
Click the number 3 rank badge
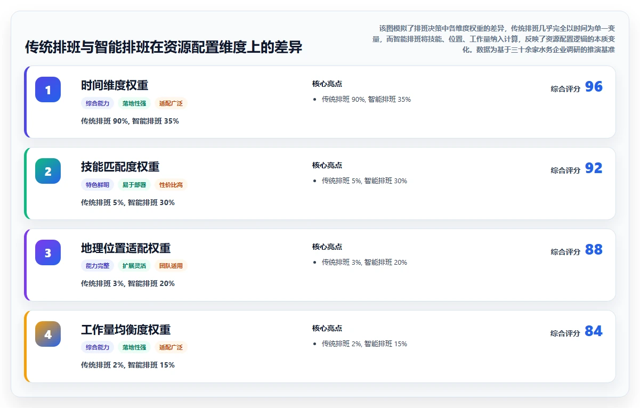(x=48, y=252)
